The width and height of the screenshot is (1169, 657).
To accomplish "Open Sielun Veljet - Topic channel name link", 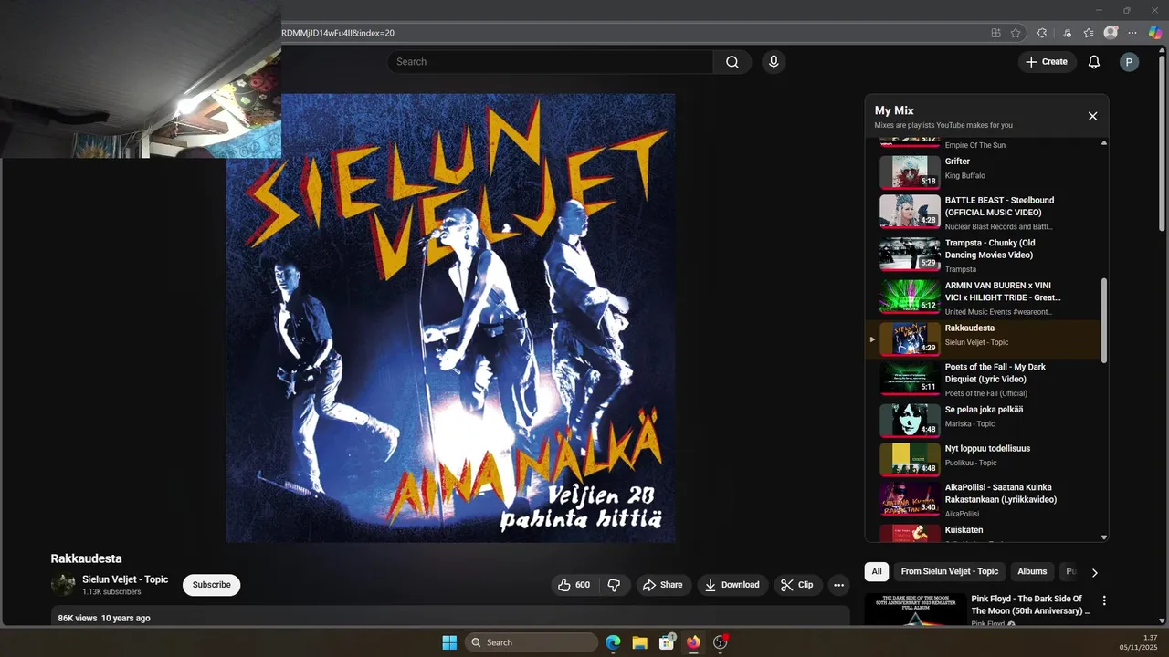I will tap(125, 579).
